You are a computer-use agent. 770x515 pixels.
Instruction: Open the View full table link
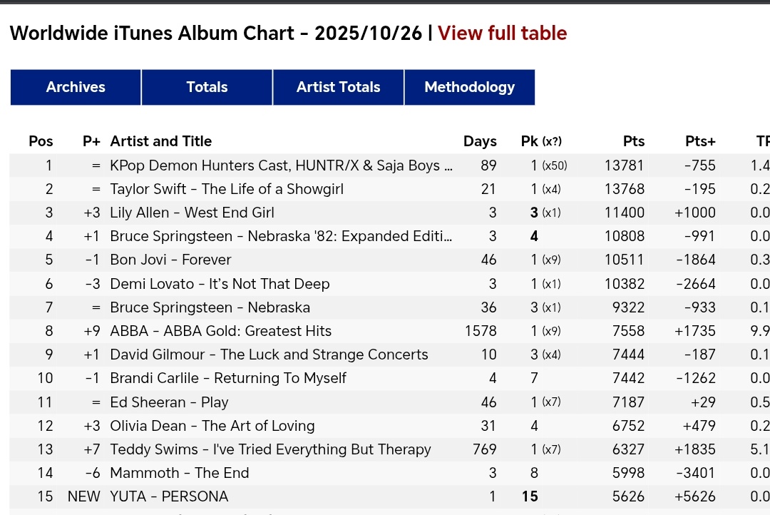click(x=502, y=34)
